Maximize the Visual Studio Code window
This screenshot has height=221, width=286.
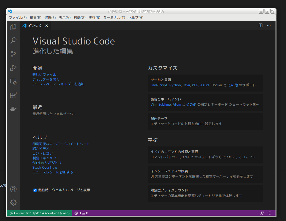(x=267, y=11)
